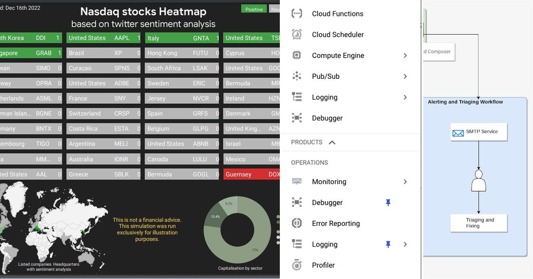533x279 pixels.
Task: Open Cloud Functions from its navigation icon
Action: coord(297,13)
